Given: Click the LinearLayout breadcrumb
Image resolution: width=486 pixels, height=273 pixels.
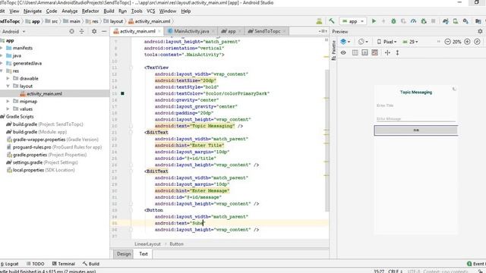Looking at the screenshot, I should 147,244.
